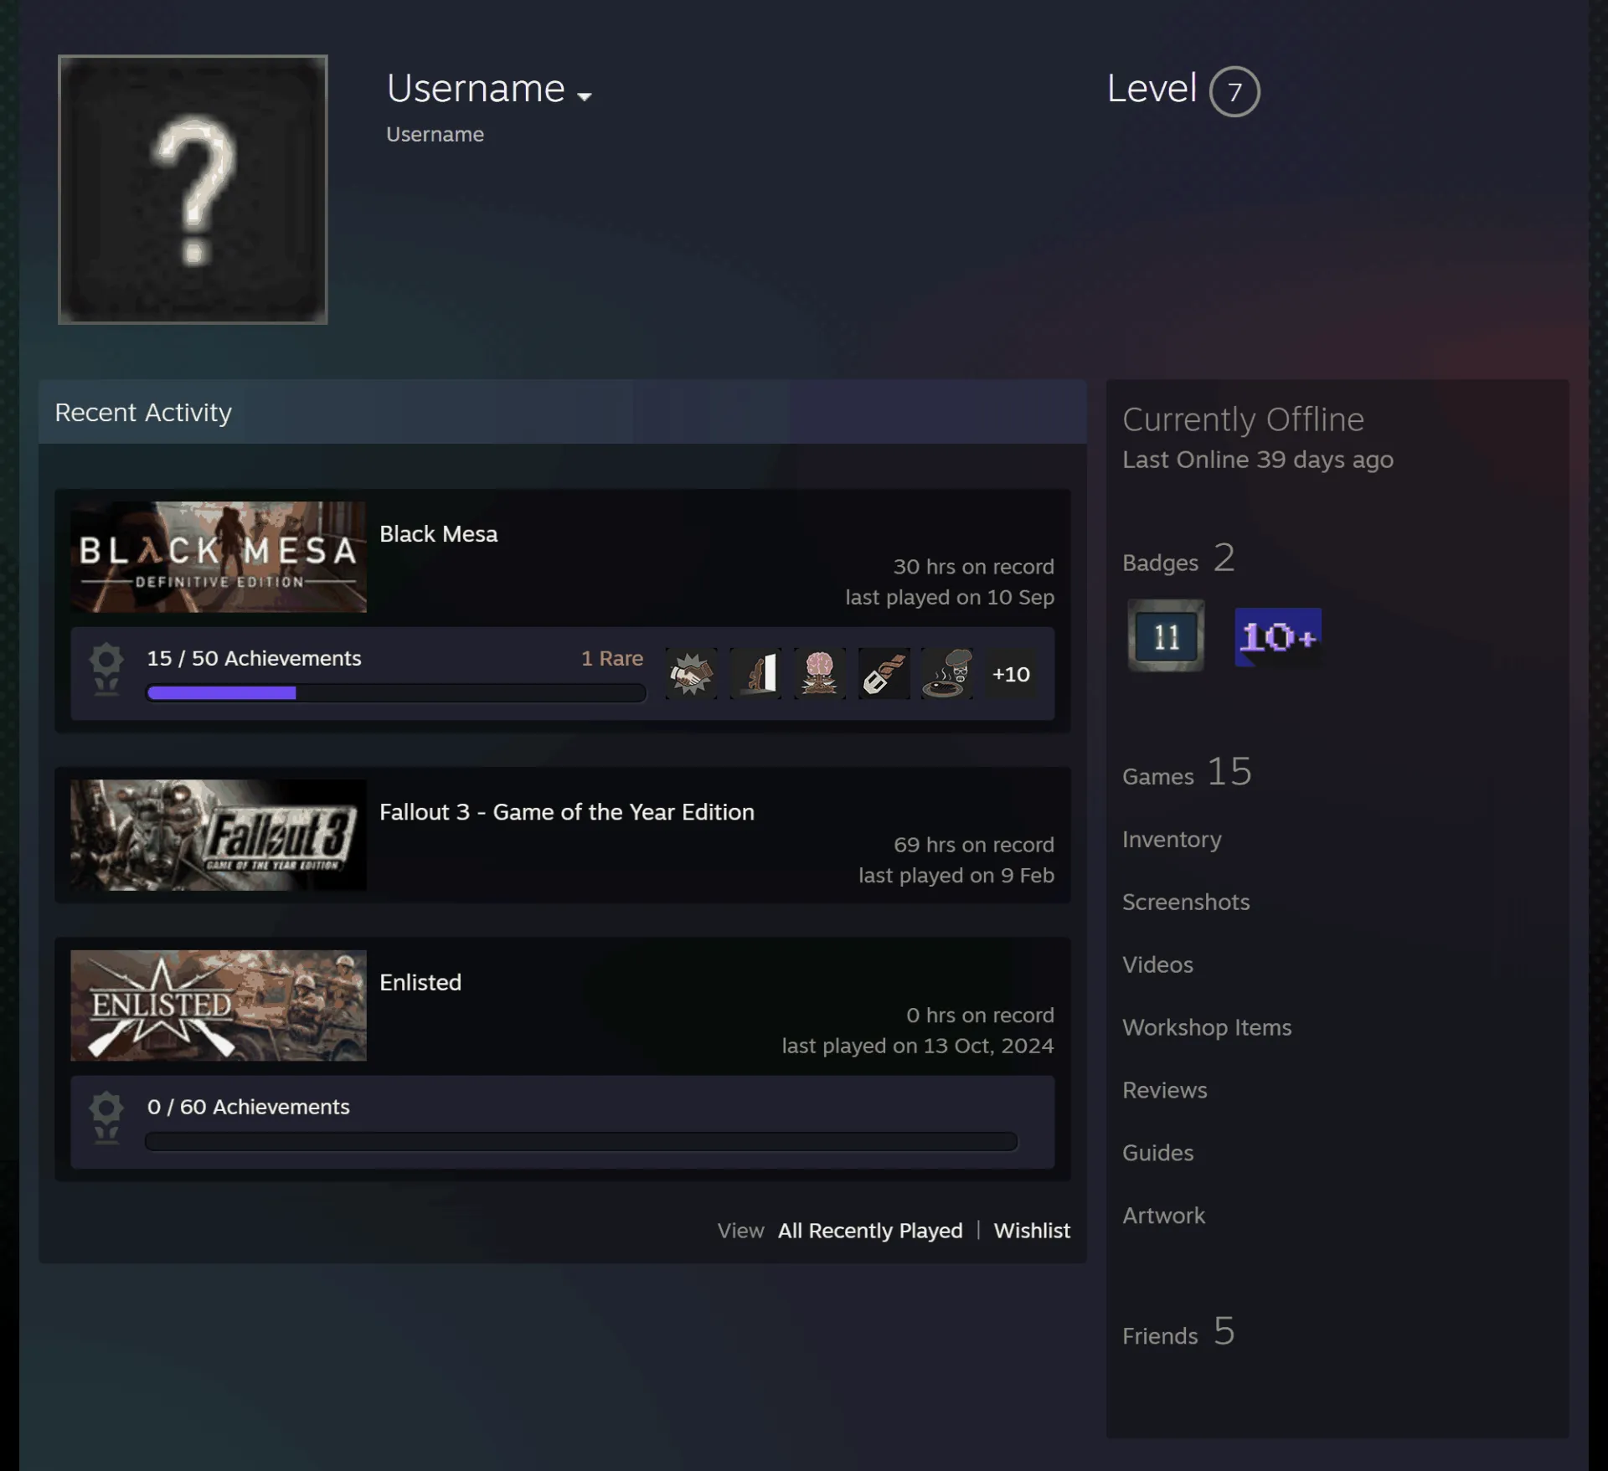
Task: Open 15 / 50 Achievements link
Action: click(254, 659)
